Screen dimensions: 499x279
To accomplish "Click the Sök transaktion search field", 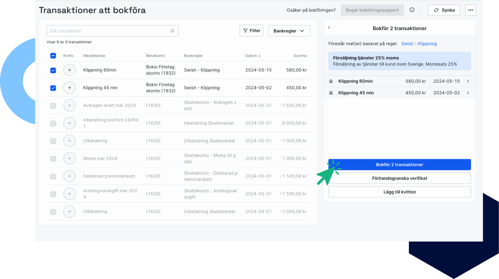I will coord(108,31).
